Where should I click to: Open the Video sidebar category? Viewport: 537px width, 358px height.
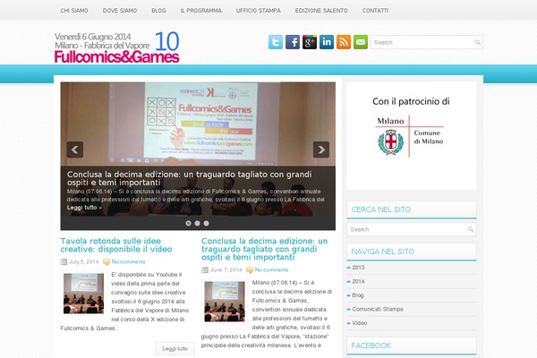pyautogui.click(x=360, y=323)
